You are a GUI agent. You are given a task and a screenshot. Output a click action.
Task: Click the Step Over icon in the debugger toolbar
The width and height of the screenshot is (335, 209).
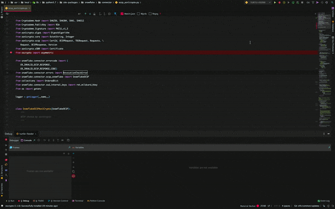point(44,140)
